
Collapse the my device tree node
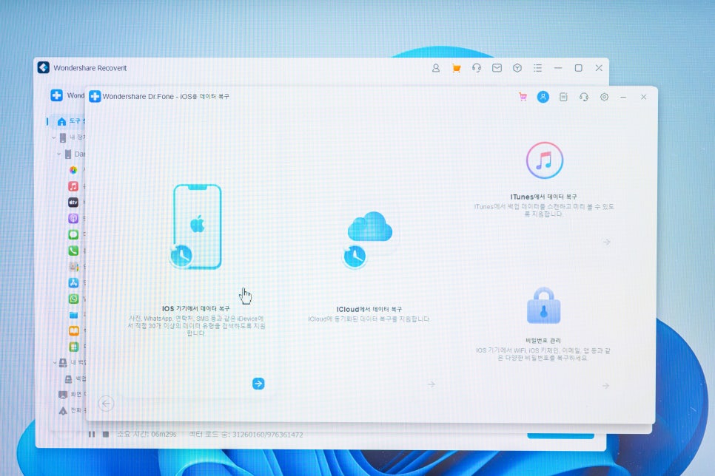(x=54, y=137)
